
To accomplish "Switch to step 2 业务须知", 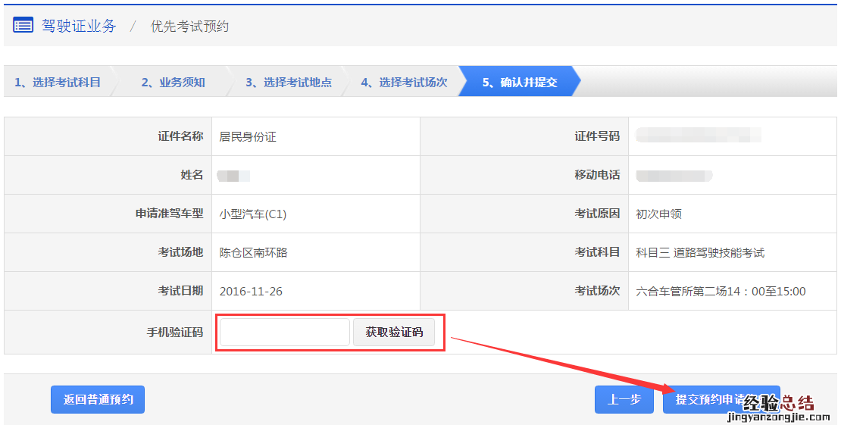I will (174, 83).
